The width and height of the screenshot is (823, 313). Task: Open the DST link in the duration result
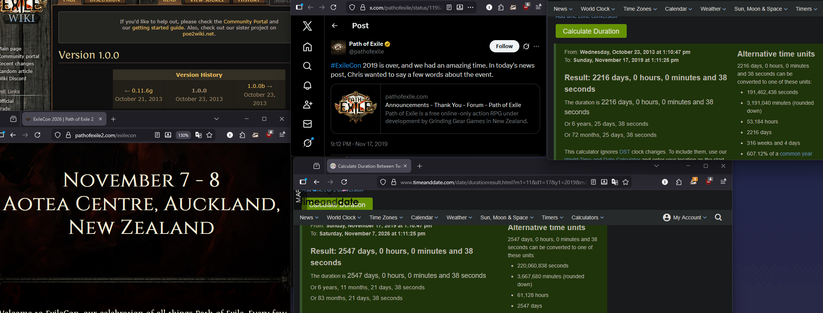(624, 152)
